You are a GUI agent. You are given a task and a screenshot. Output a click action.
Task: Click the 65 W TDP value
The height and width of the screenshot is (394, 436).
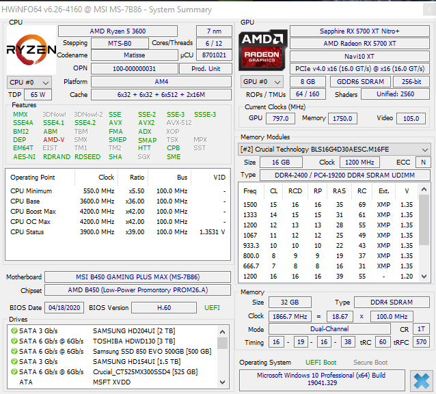tap(38, 95)
